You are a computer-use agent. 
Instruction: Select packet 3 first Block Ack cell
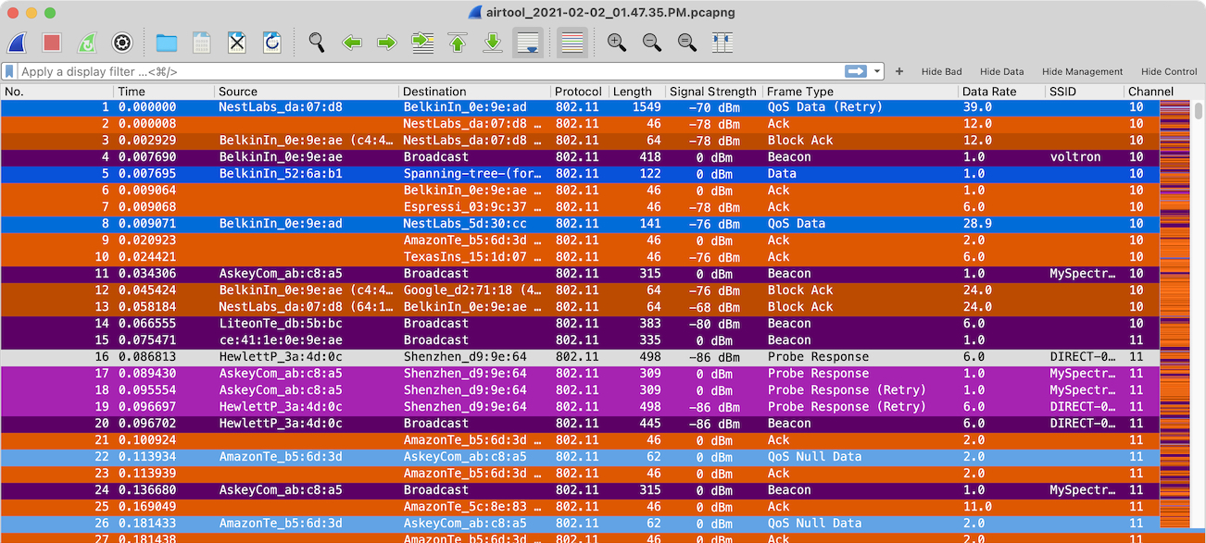click(800, 141)
